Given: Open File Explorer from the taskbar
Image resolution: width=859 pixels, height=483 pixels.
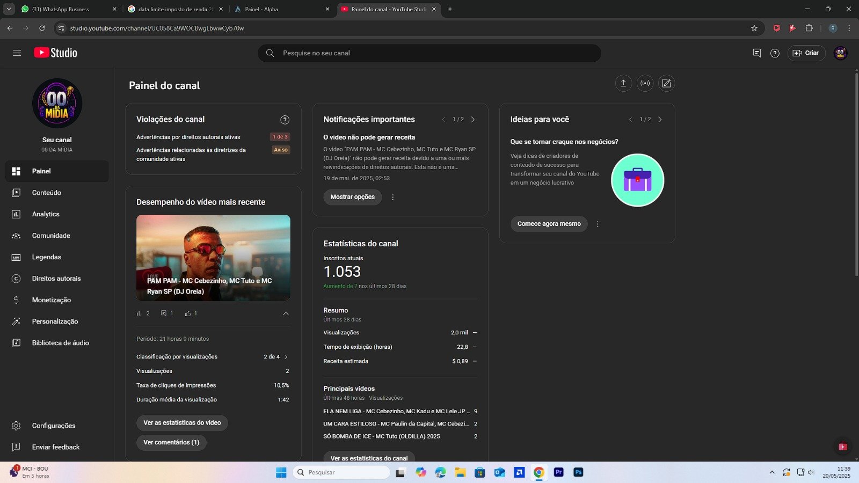Looking at the screenshot, I should 460,472.
